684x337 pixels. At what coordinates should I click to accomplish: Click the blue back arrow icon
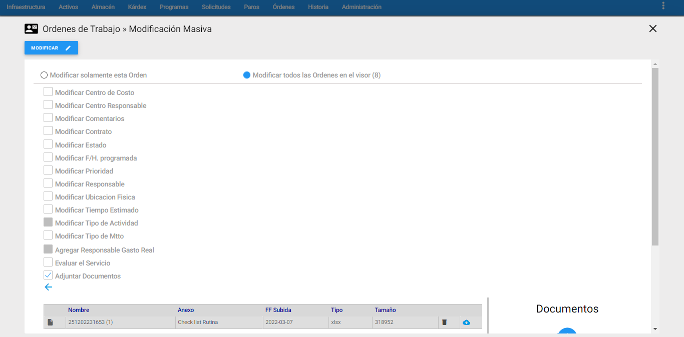coord(48,287)
